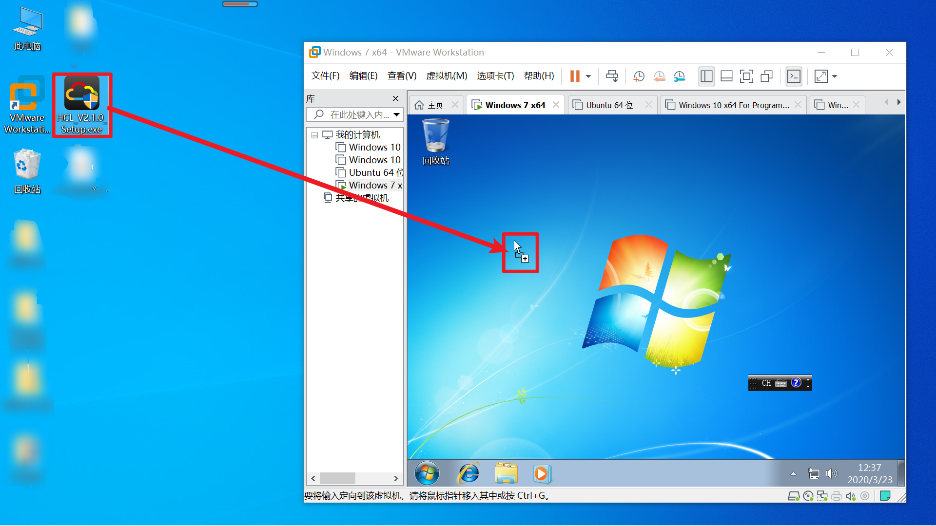Viewport: 936px width, 526px height.
Task: Open the guest 回收站 recycle bin icon
Action: coord(435,142)
